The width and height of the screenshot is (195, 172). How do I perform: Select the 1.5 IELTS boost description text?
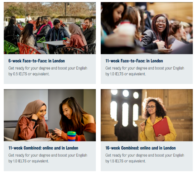pyautogui.click(x=145, y=158)
